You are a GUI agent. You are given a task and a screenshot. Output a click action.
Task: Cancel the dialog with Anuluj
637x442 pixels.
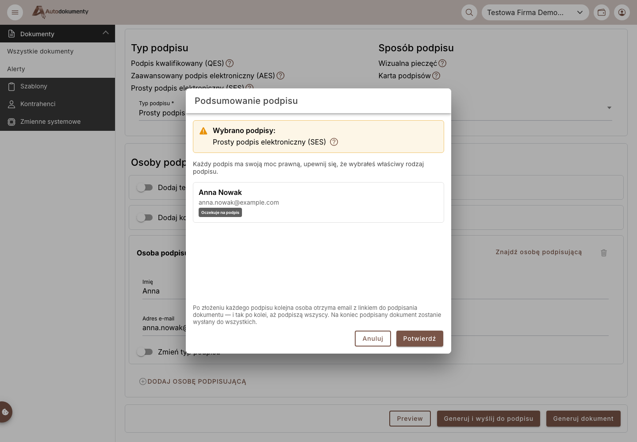pos(373,339)
